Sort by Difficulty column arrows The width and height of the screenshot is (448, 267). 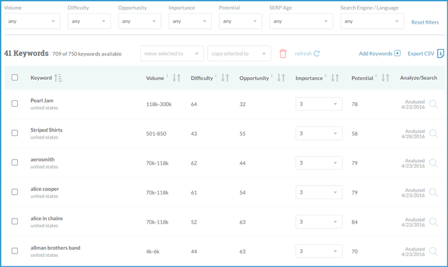tap(225, 78)
